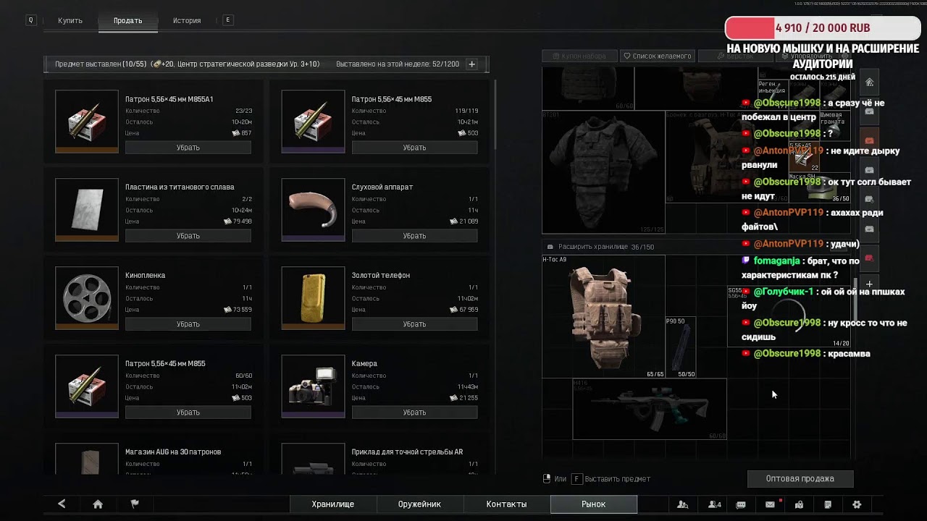Open Список желаемого wishlist
The height and width of the screenshot is (521, 927).
coord(658,56)
